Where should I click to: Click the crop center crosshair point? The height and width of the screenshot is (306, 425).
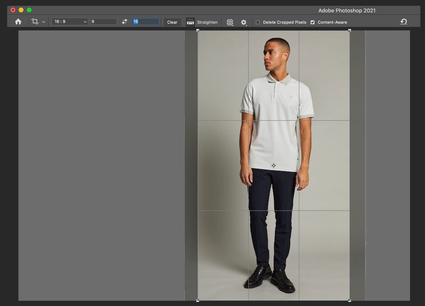274,166
